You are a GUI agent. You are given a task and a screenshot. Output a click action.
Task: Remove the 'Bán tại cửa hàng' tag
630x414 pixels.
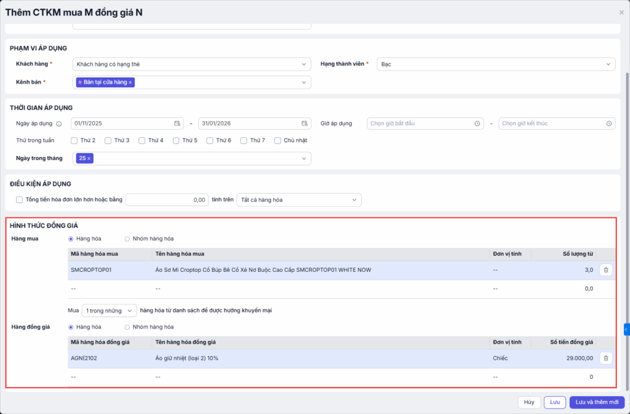130,82
